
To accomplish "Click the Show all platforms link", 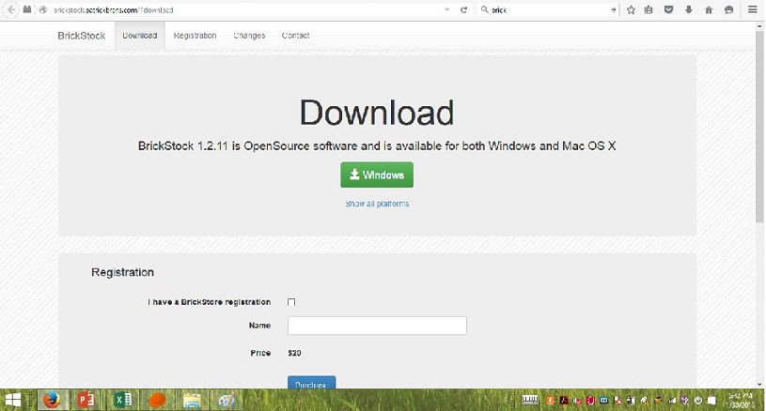I will [x=377, y=204].
